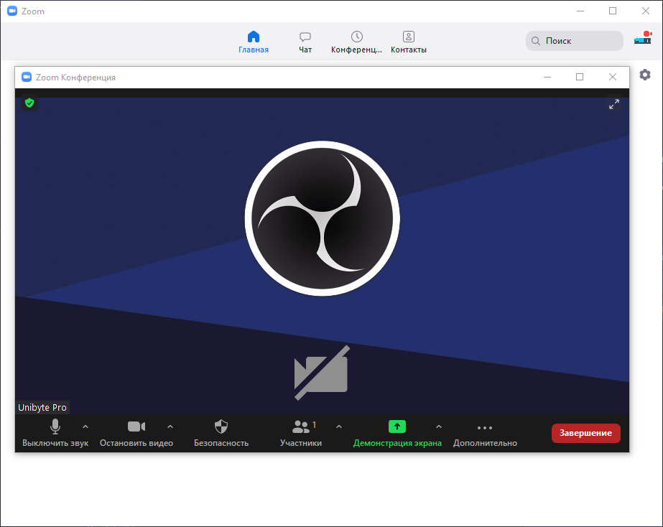Click the Zoom Конференция title bar logo
This screenshot has width=663, height=527.
tap(27, 77)
